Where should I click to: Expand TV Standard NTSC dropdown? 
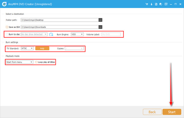pos(27,48)
